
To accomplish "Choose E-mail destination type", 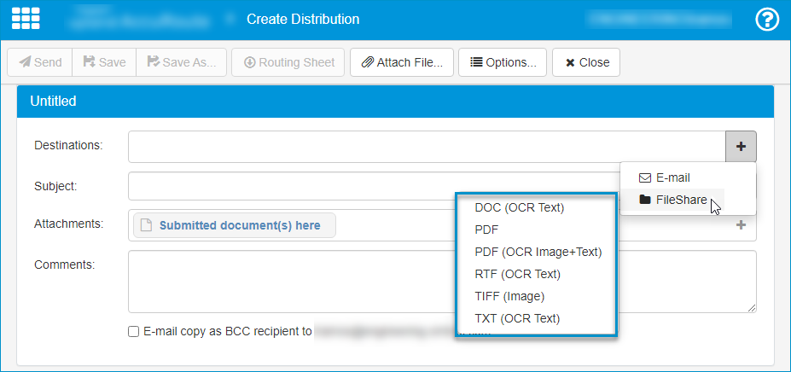I will 672,177.
